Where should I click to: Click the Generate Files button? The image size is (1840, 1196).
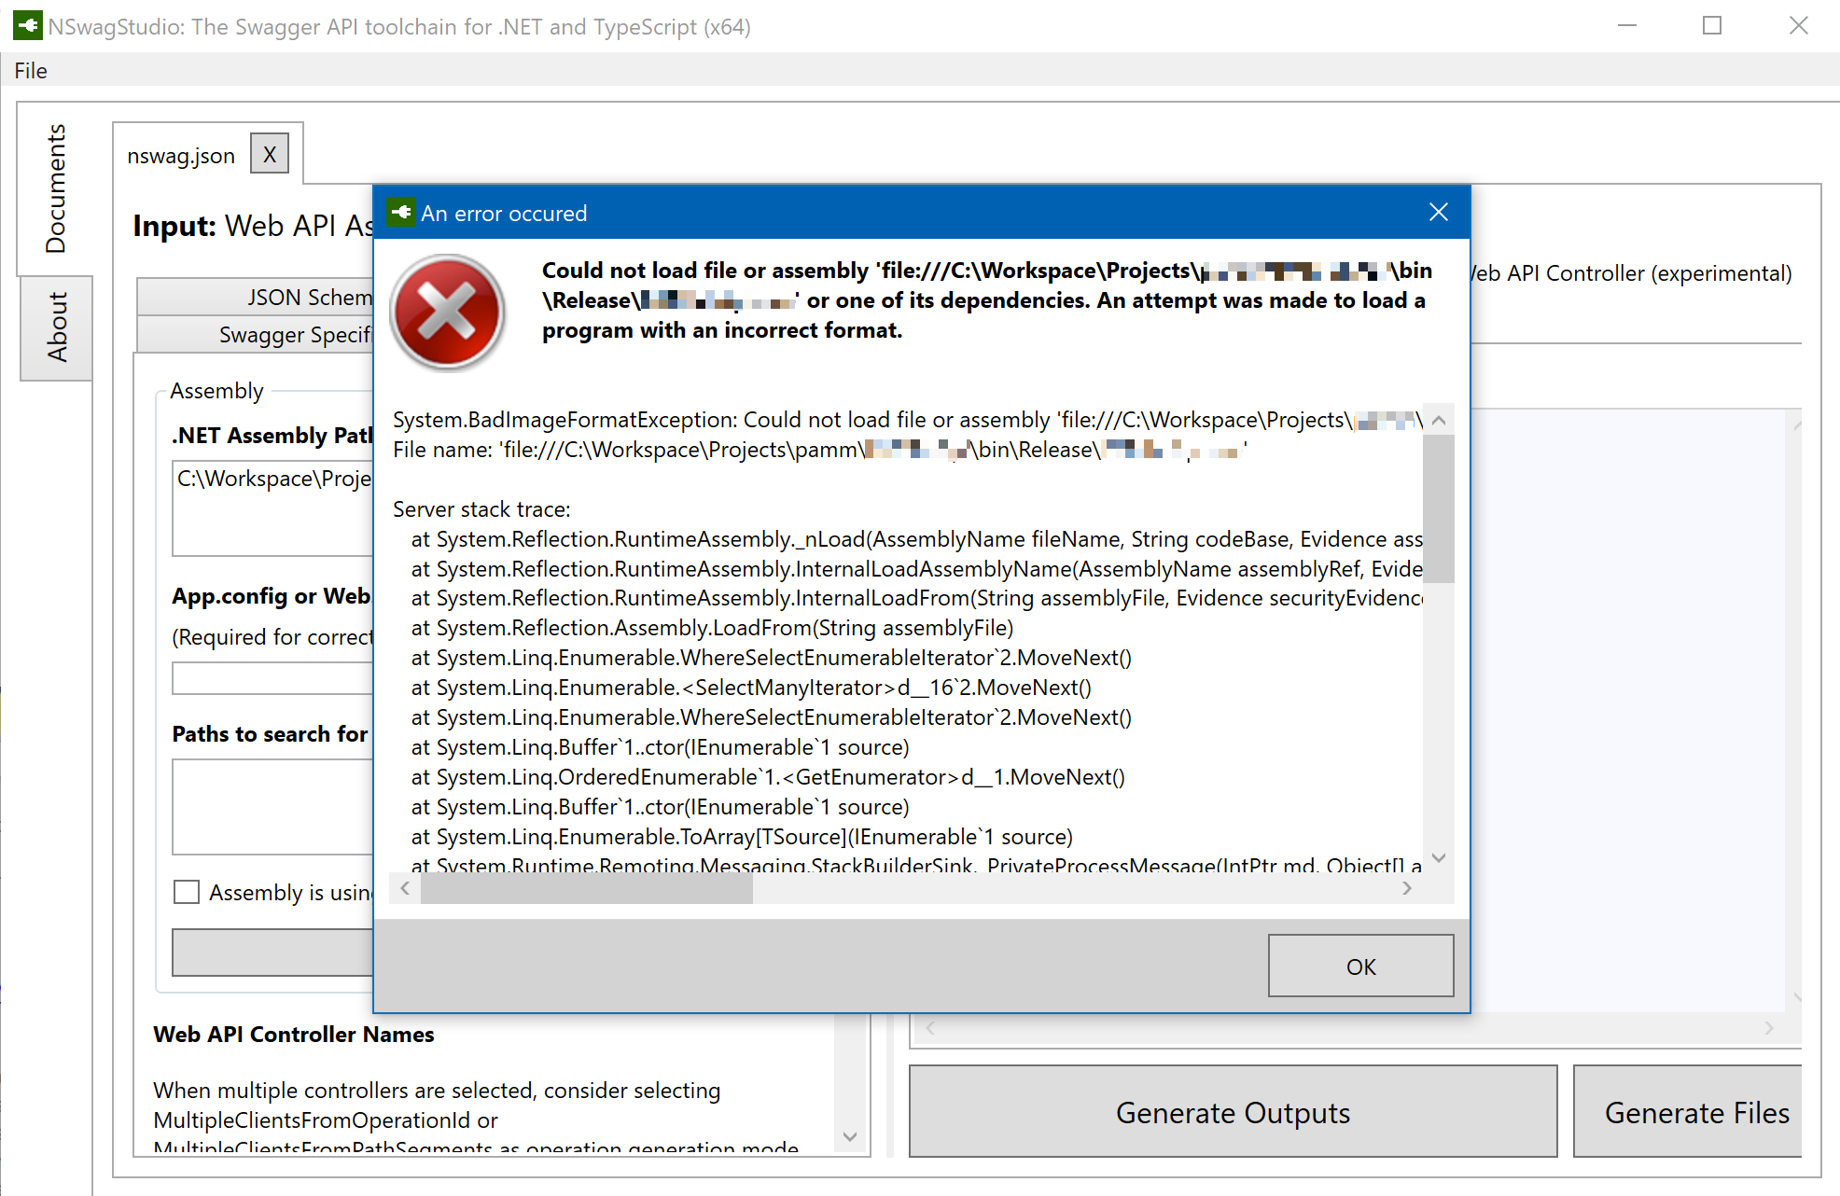click(1694, 1112)
